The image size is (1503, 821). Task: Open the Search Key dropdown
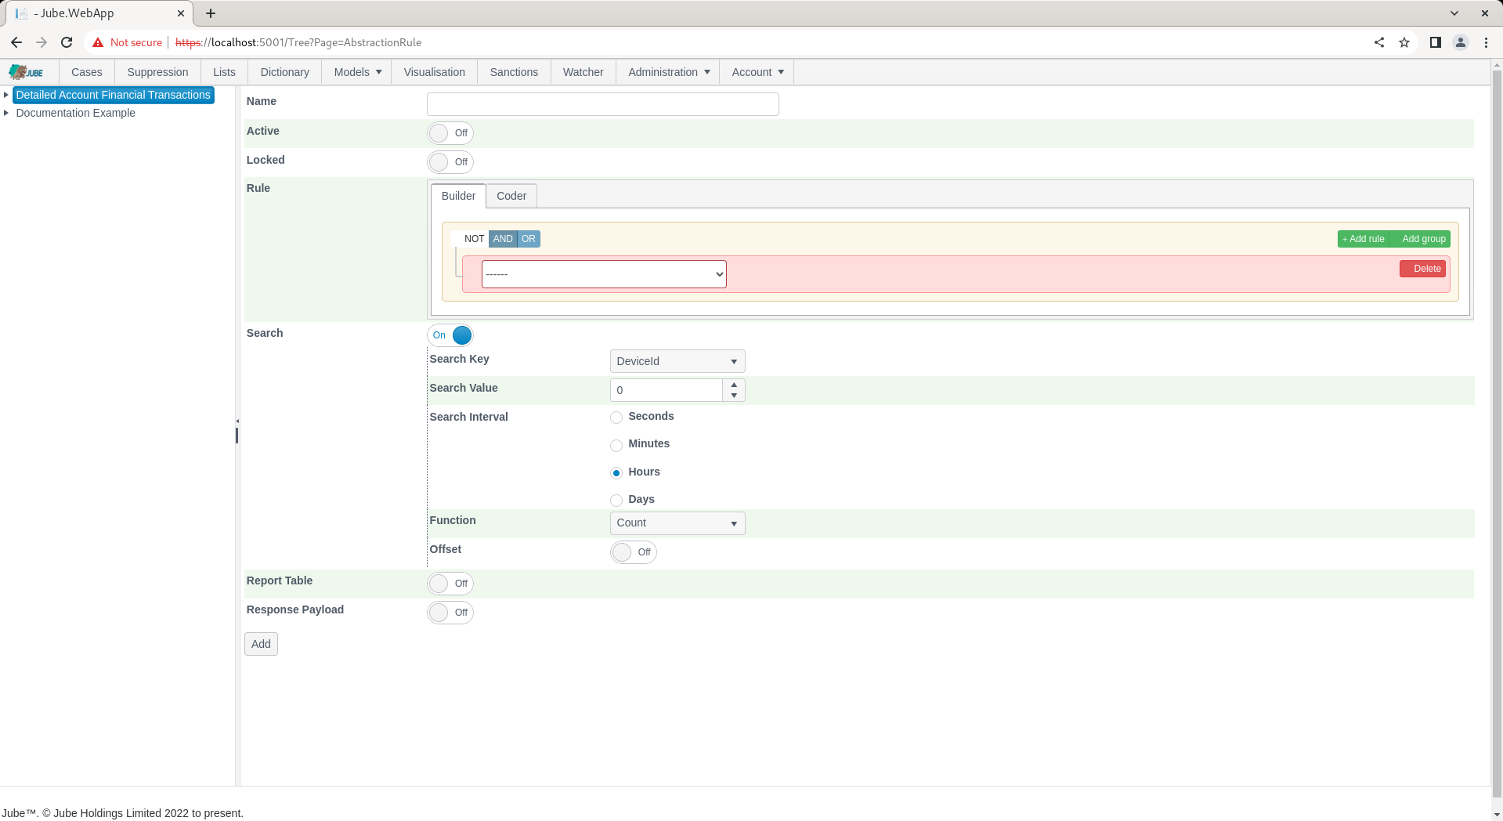click(x=677, y=361)
